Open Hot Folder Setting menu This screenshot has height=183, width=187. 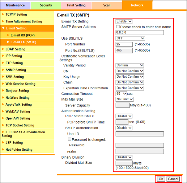point(27,150)
